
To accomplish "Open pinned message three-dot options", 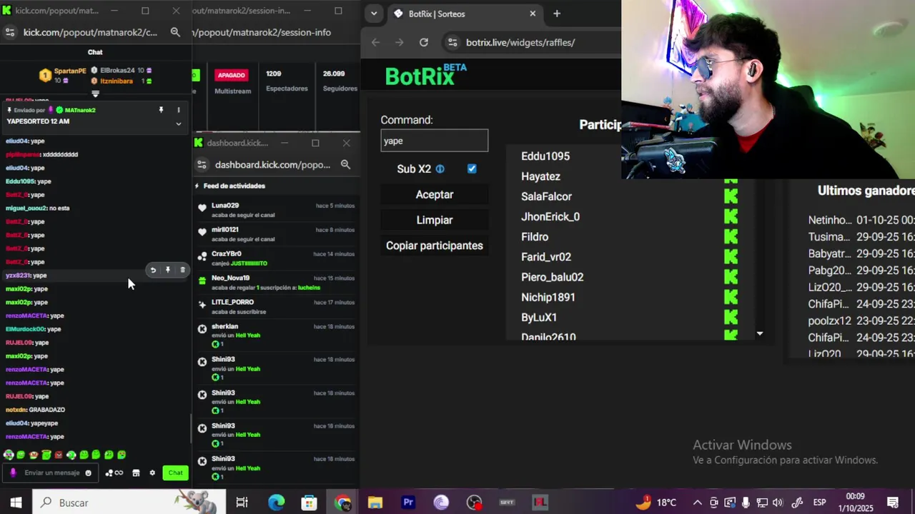I will (x=179, y=110).
